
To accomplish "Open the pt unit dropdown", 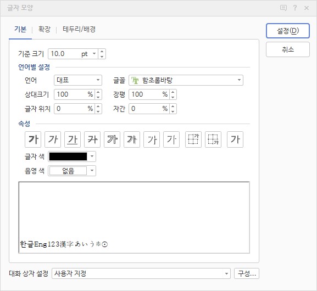I will [94, 54].
